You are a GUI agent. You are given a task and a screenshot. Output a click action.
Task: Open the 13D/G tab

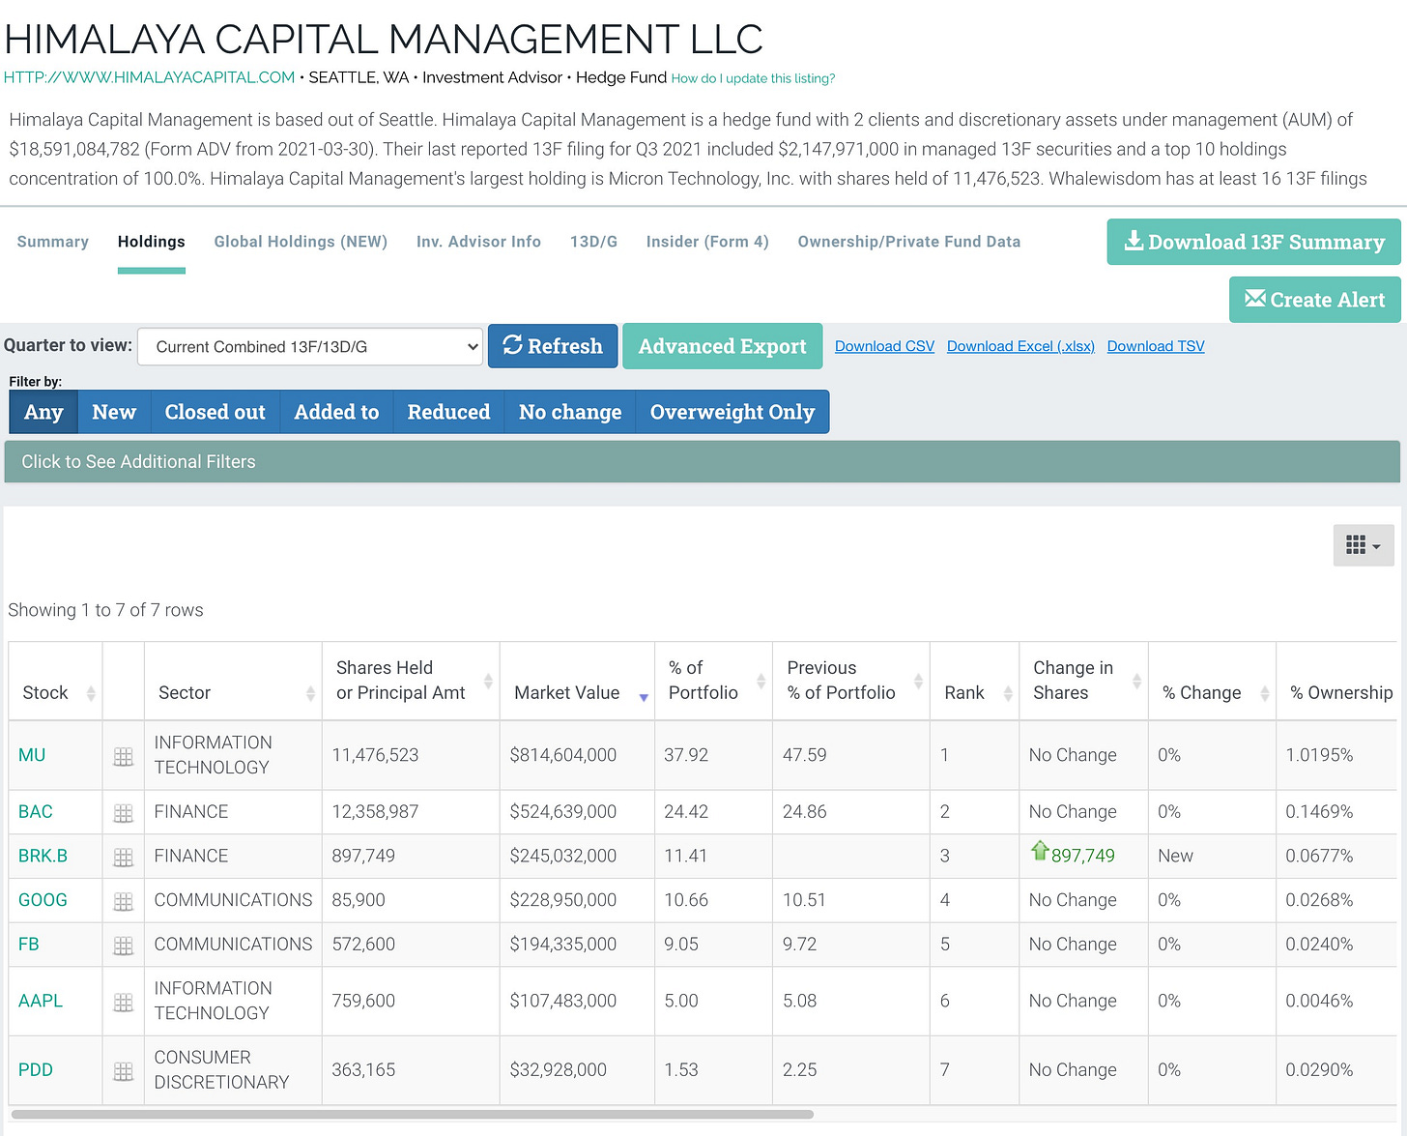pos(593,242)
